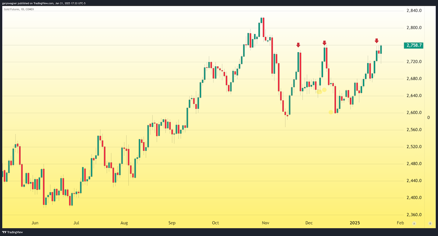
Task: Click the 2,600.0 level on the price scale
Action: tap(414, 113)
